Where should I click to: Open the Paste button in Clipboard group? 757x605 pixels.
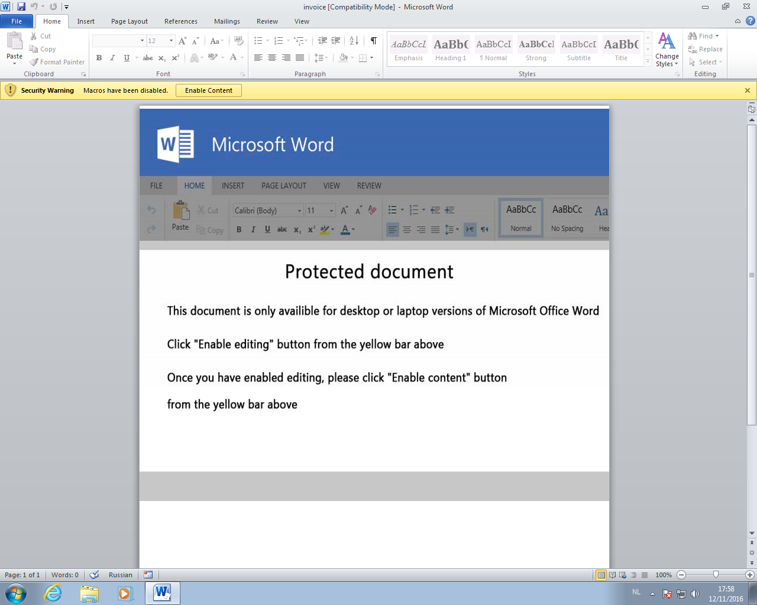(x=14, y=47)
